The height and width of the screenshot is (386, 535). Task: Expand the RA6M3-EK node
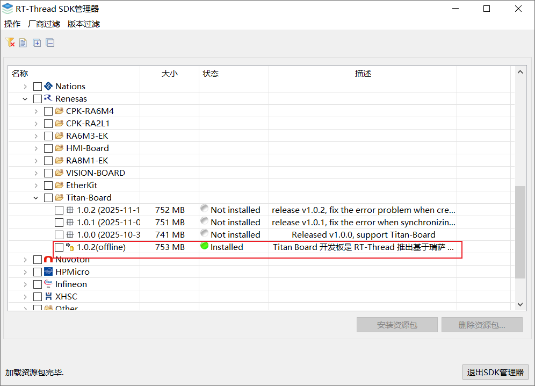pyautogui.click(x=36, y=136)
